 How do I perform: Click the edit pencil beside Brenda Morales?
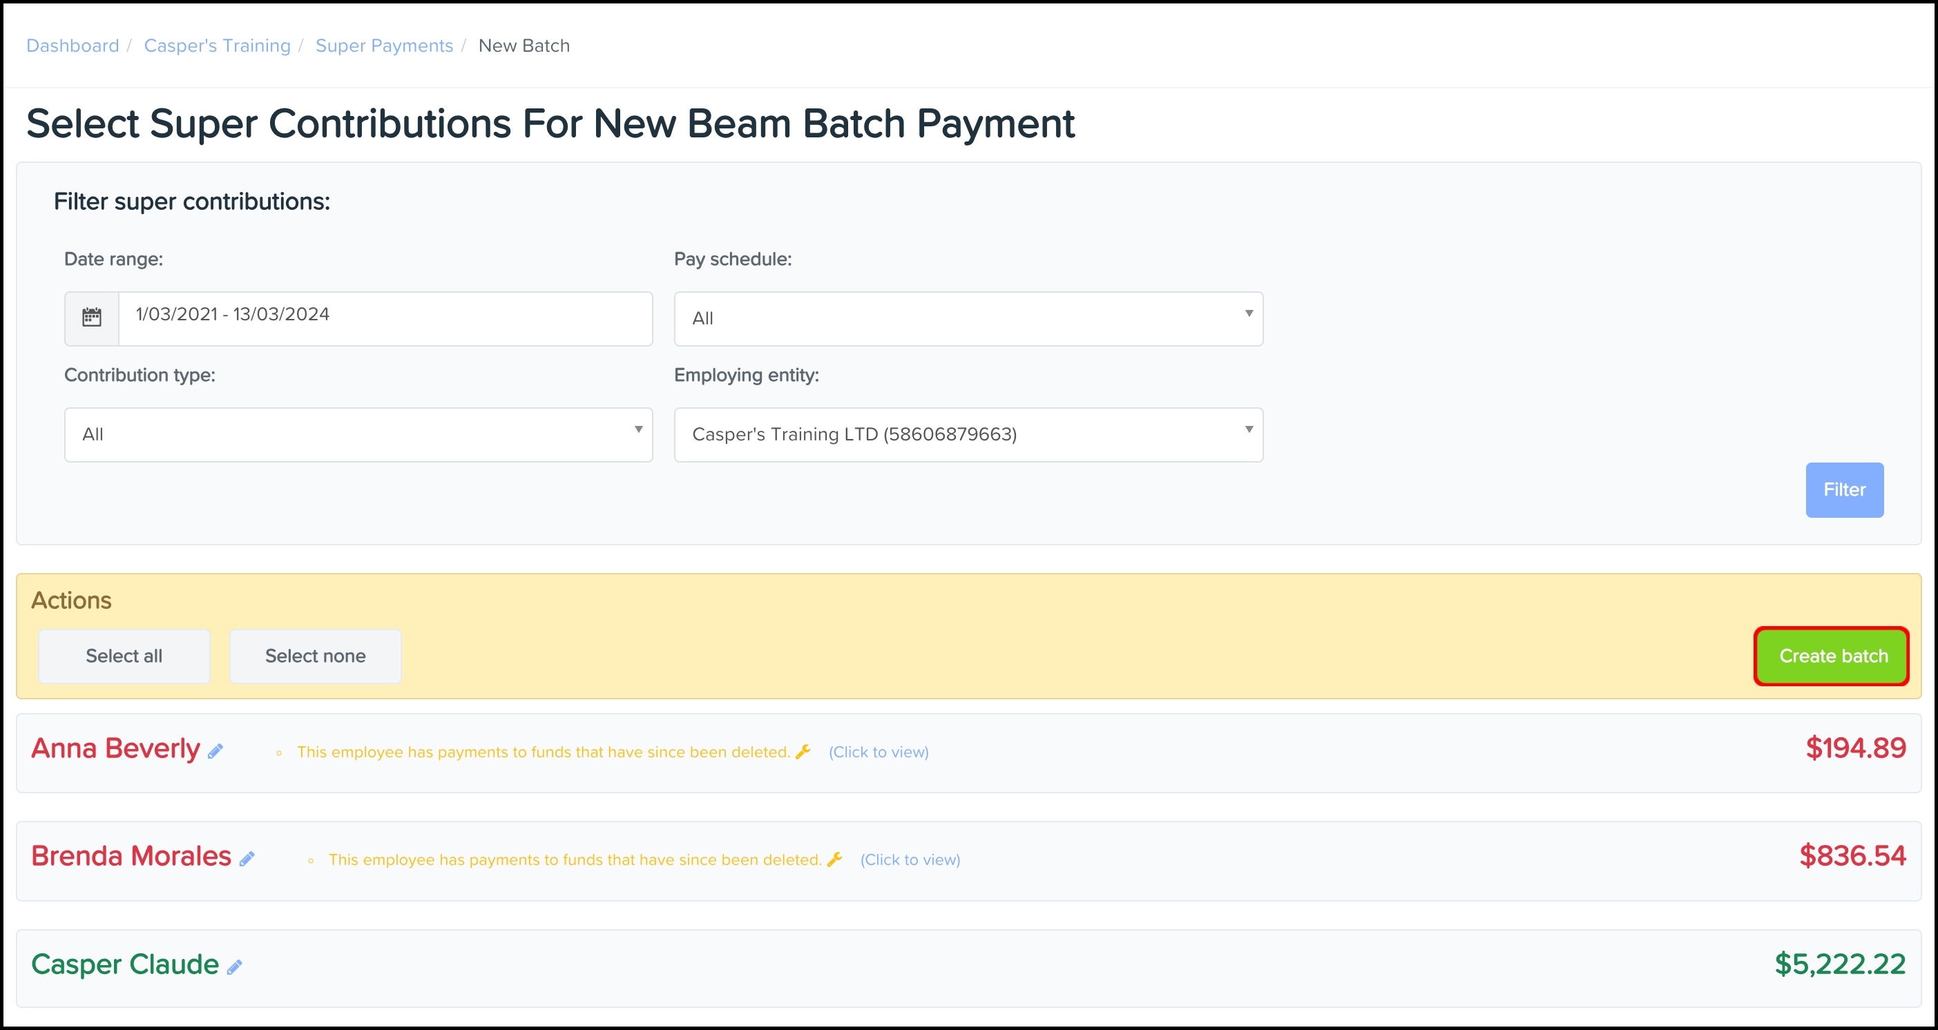247,859
